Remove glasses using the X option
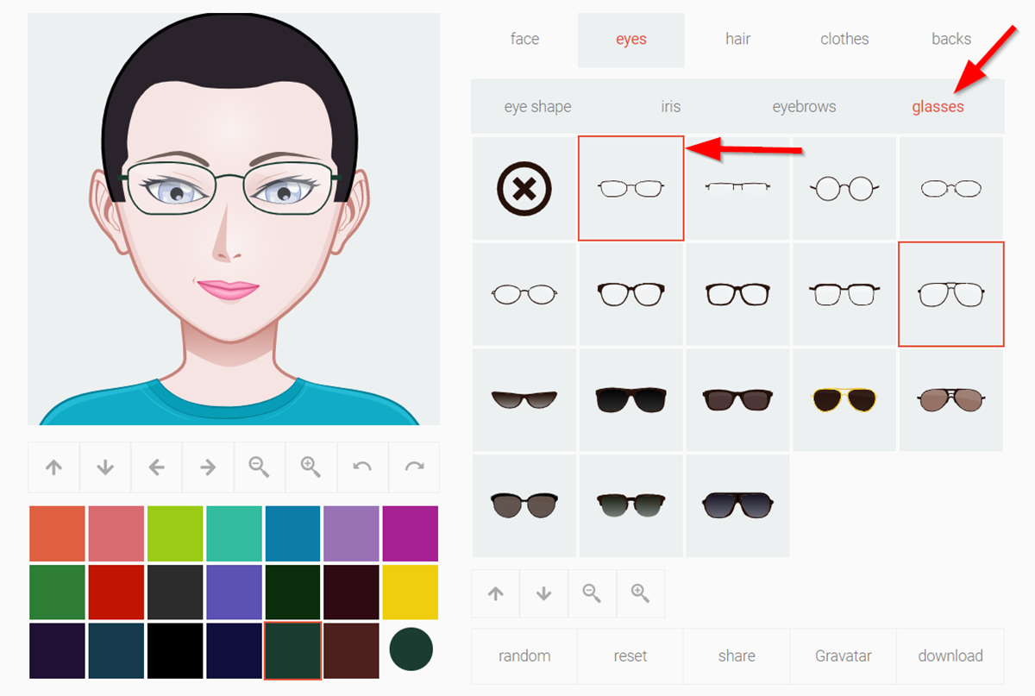Image resolution: width=1035 pixels, height=696 pixels. (524, 187)
